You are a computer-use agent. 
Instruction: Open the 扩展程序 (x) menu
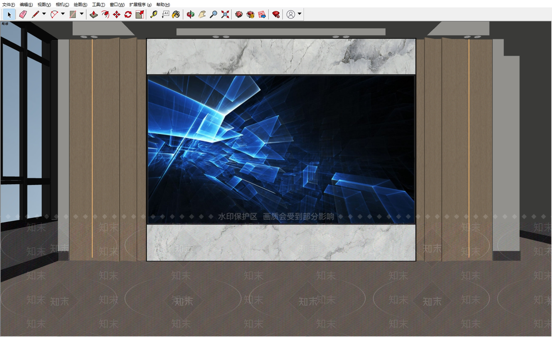point(140,4)
